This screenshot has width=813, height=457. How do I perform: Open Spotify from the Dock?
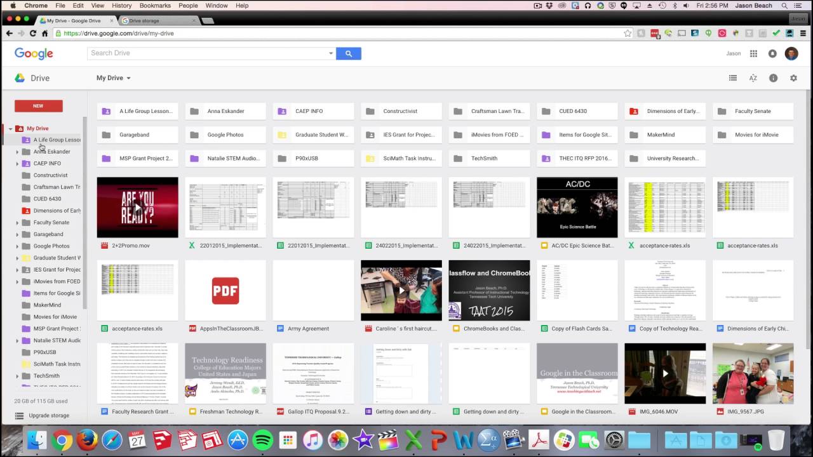[262, 440]
